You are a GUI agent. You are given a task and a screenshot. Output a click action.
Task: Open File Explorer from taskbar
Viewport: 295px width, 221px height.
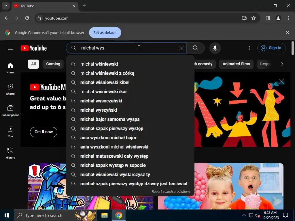tap(104, 215)
